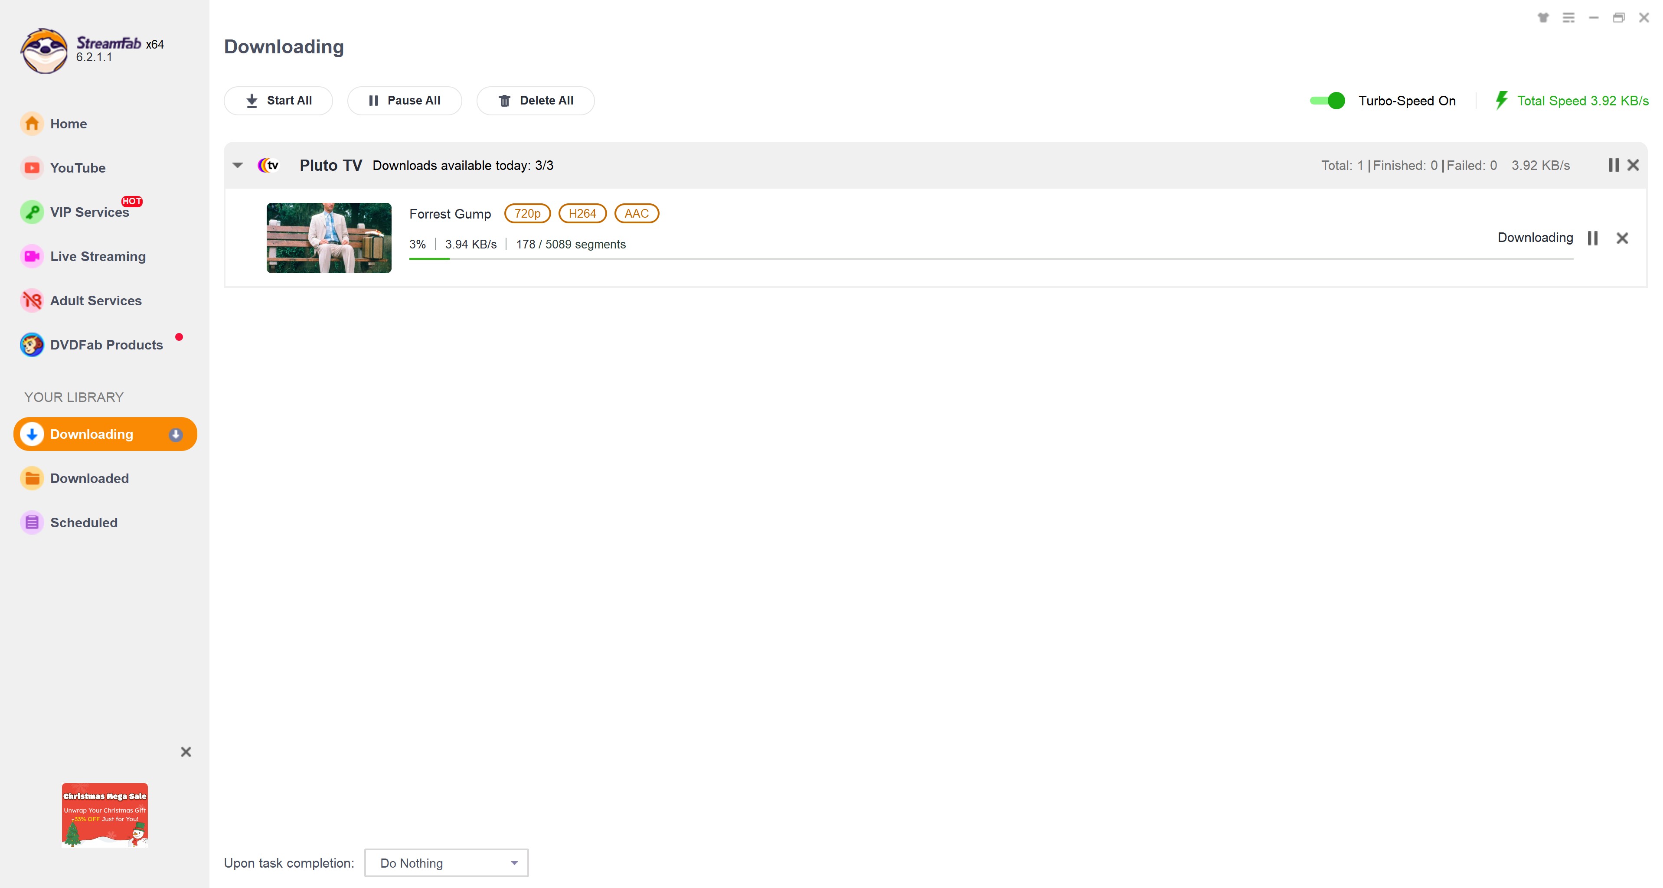Click the HOT badge on VIP Services

(132, 201)
